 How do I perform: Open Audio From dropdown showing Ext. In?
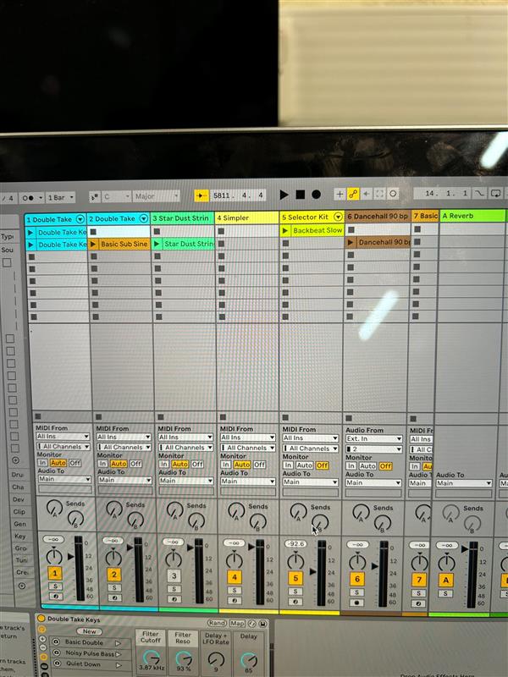pyautogui.click(x=373, y=439)
